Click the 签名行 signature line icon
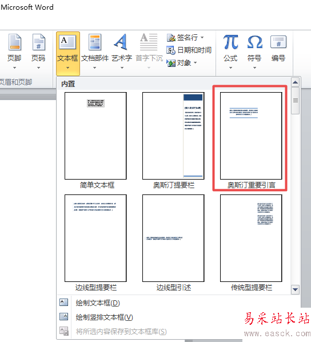The width and height of the screenshot is (311, 342). point(171,38)
